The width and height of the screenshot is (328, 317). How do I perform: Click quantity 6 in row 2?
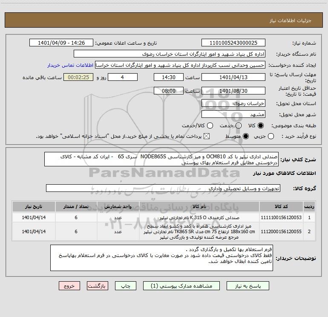point(76,231)
